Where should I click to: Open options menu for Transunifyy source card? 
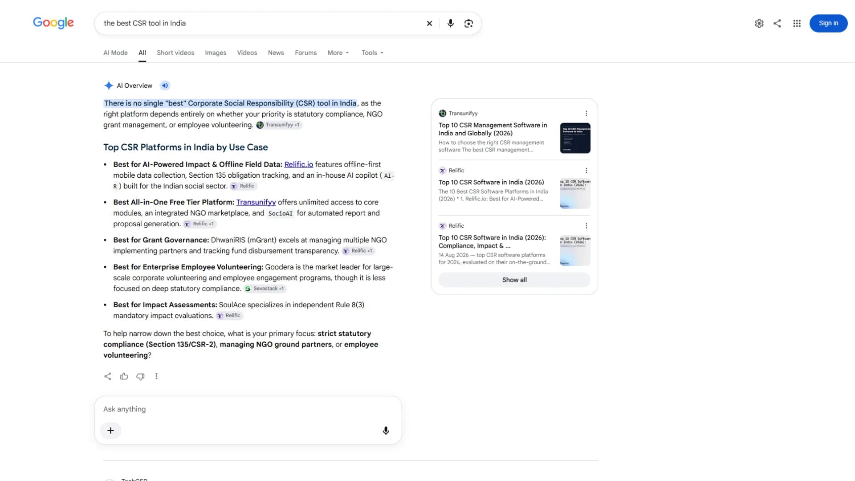point(586,114)
